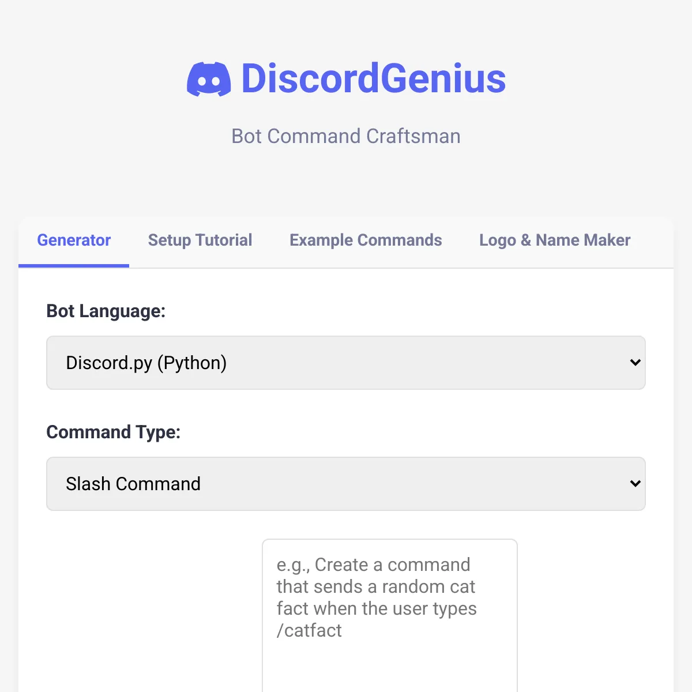Go to the Example Commands tab
Image resolution: width=692 pixels, height=692 pixels.
coord(366,240)
